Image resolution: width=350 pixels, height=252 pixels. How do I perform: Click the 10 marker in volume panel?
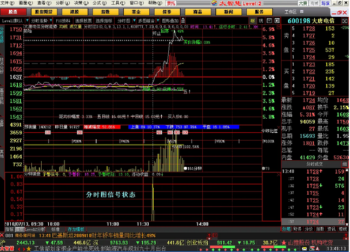(x=48, y=132)
